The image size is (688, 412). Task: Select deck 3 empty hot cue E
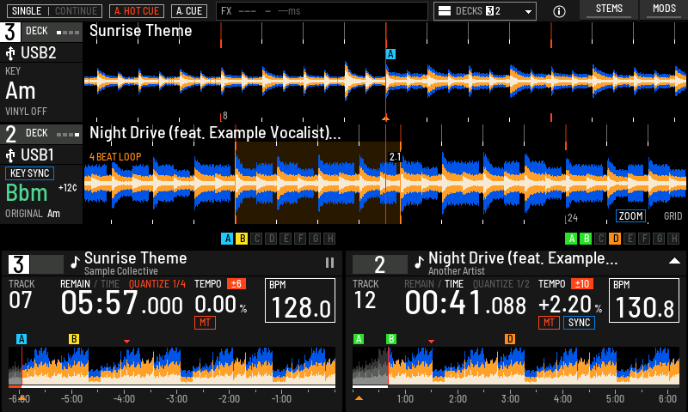(286, 239)
